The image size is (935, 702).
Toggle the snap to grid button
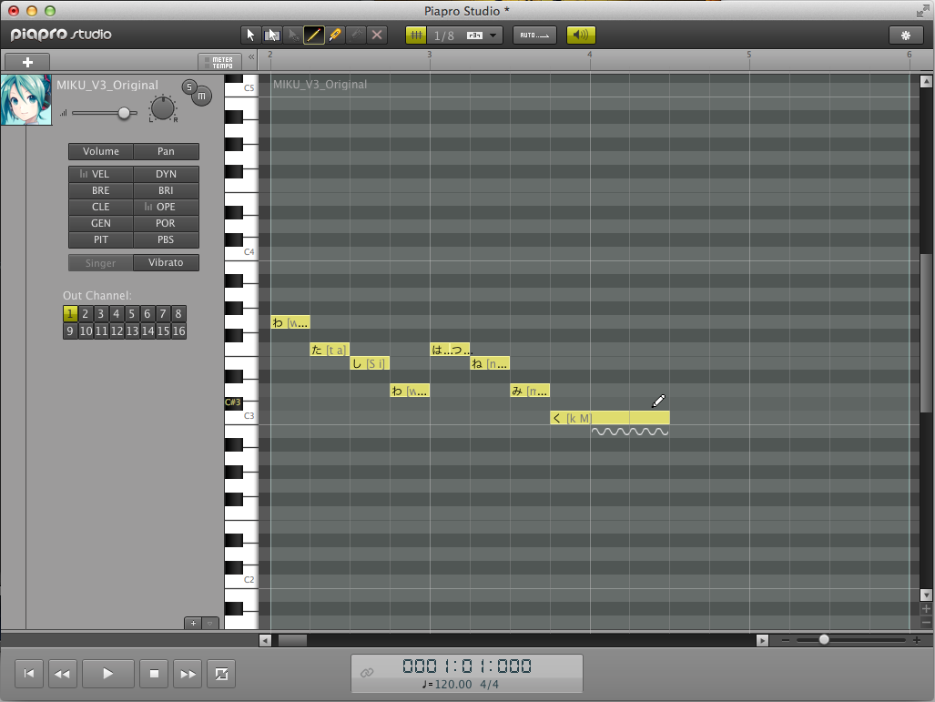pyautogui.click(x=416, y=36)
